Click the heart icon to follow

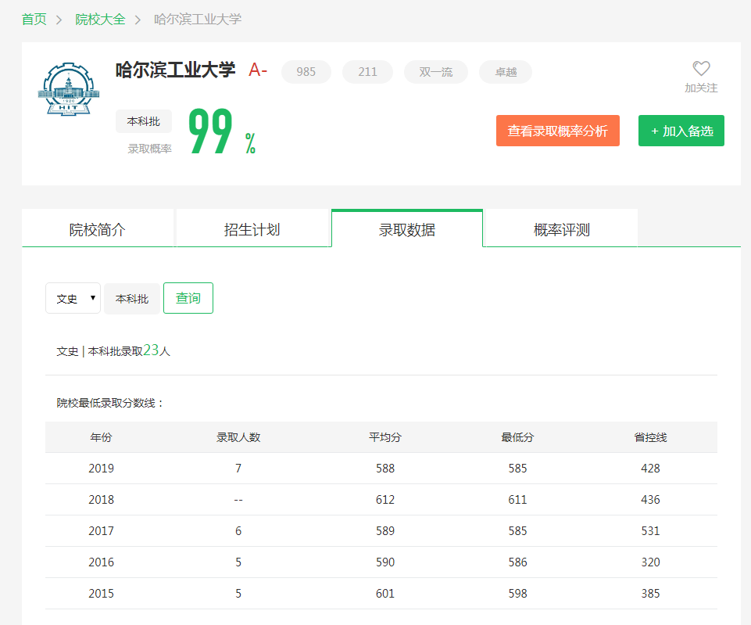[x=701, y=69]
